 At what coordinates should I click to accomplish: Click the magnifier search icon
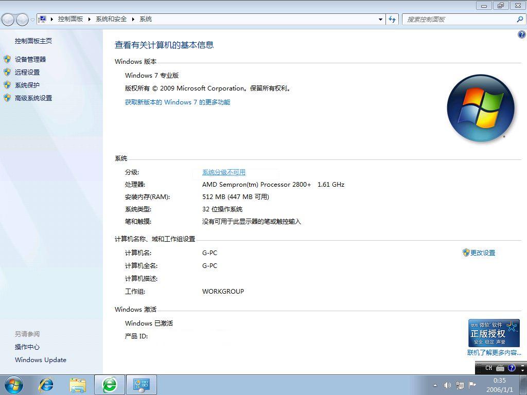[520, 20]
